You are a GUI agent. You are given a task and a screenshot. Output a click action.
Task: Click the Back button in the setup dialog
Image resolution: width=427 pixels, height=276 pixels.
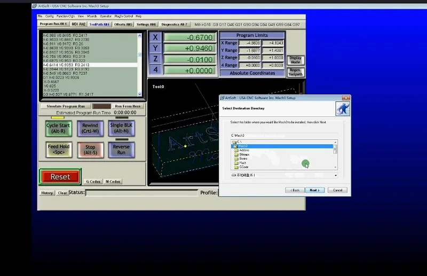point(295,190)
